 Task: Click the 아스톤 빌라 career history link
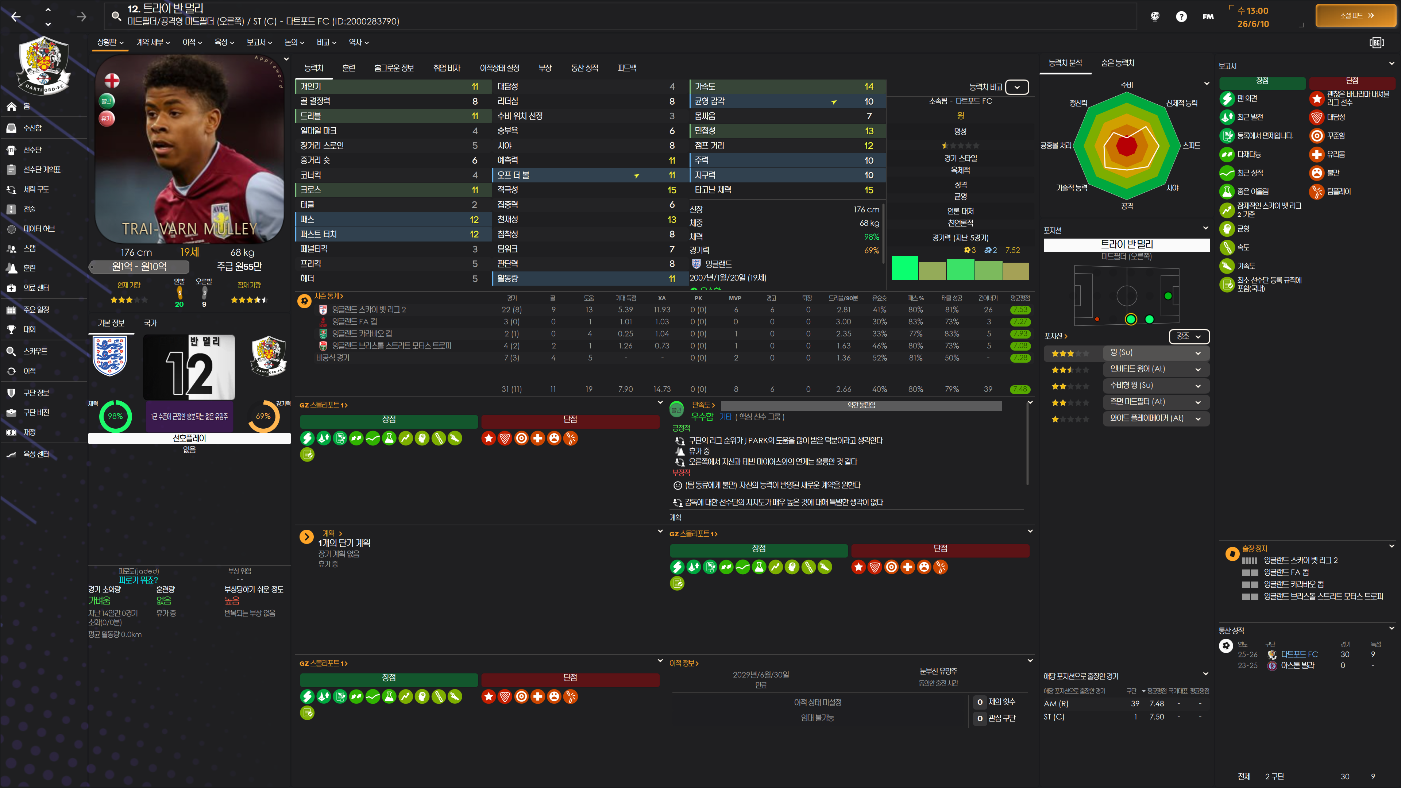click(x=1297, y=665)
